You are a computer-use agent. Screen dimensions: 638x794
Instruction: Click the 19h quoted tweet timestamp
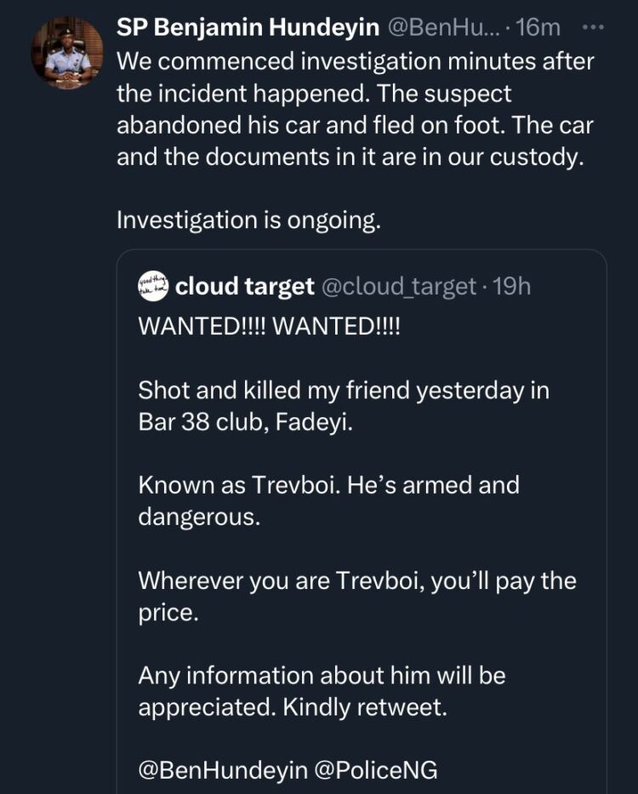point(511,287)
